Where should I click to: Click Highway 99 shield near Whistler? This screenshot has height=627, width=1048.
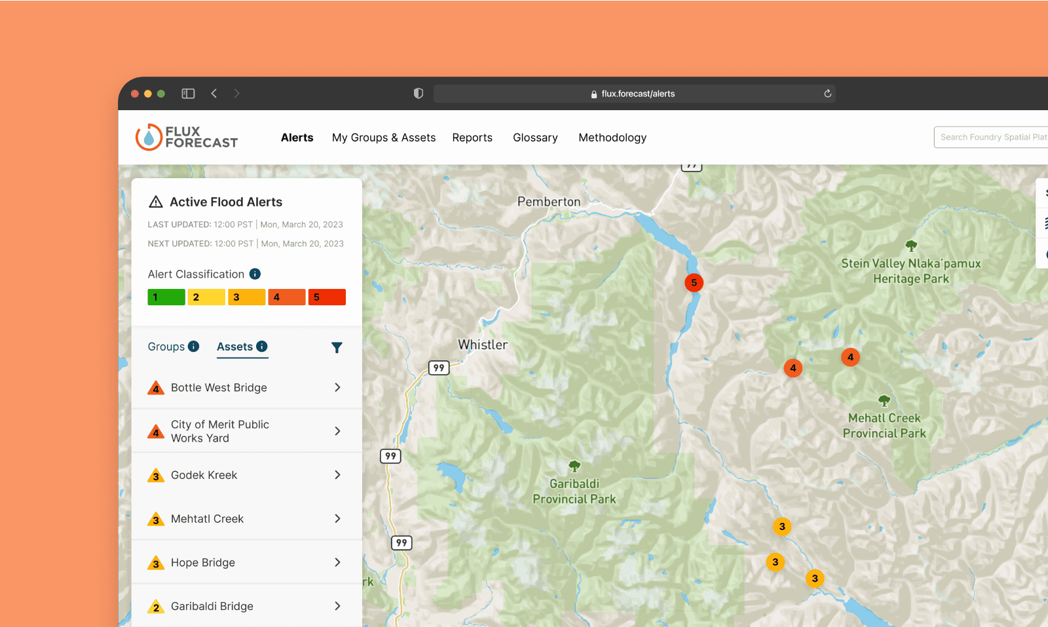click(439, 368)
